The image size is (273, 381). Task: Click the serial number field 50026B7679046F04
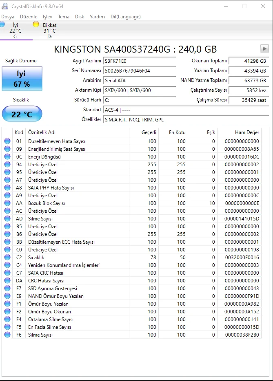[140, 71]
